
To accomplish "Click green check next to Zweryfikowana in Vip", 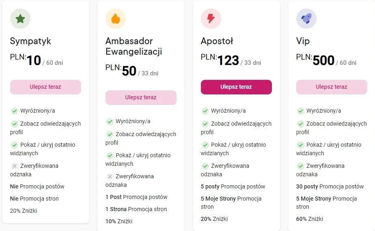I will point(301,166).
